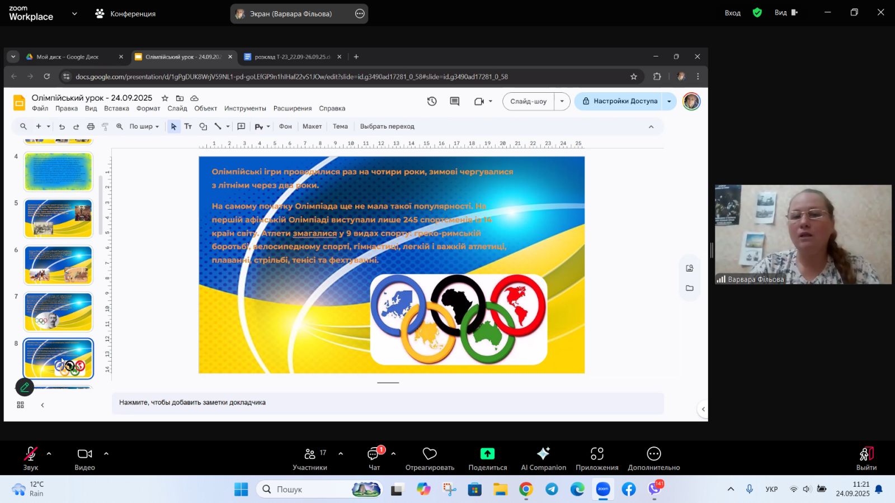Open the Participants list icon
Screen dimensions: 895x503
click(310, 454)
